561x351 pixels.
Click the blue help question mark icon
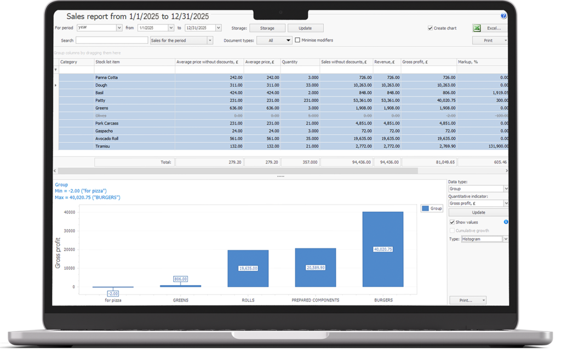click(x=503, y=16)
